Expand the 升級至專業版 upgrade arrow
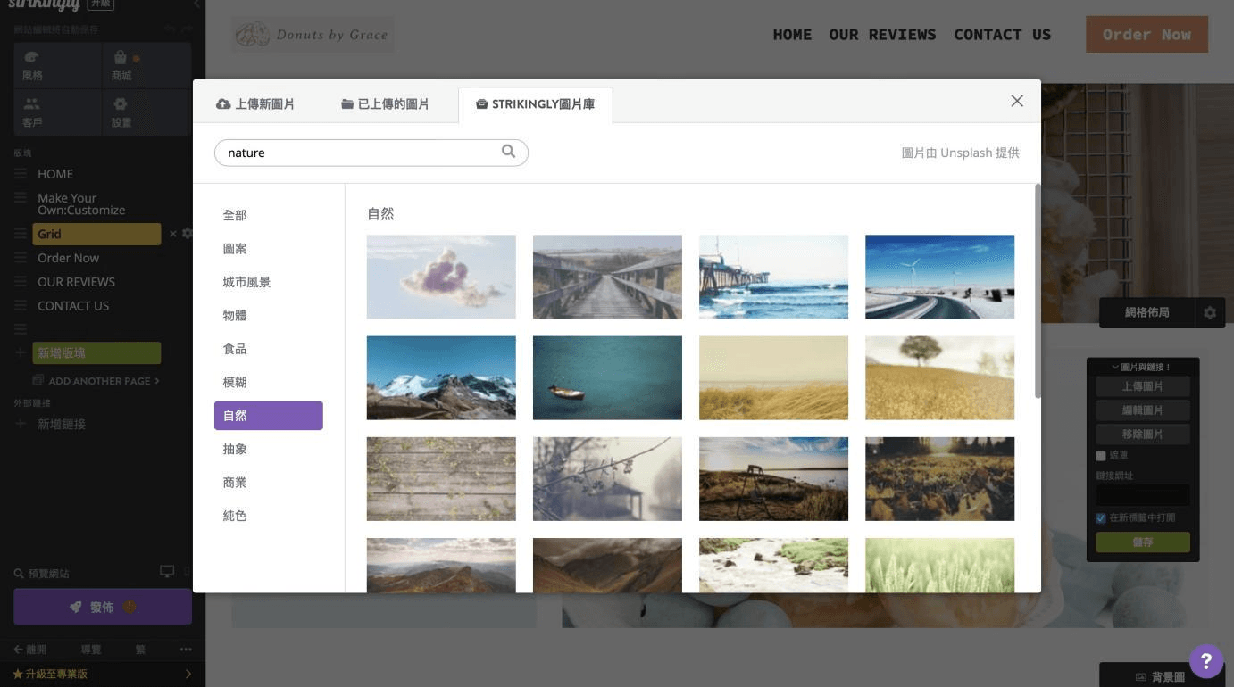Screen dimensions: 1234x687 [188, 674]
